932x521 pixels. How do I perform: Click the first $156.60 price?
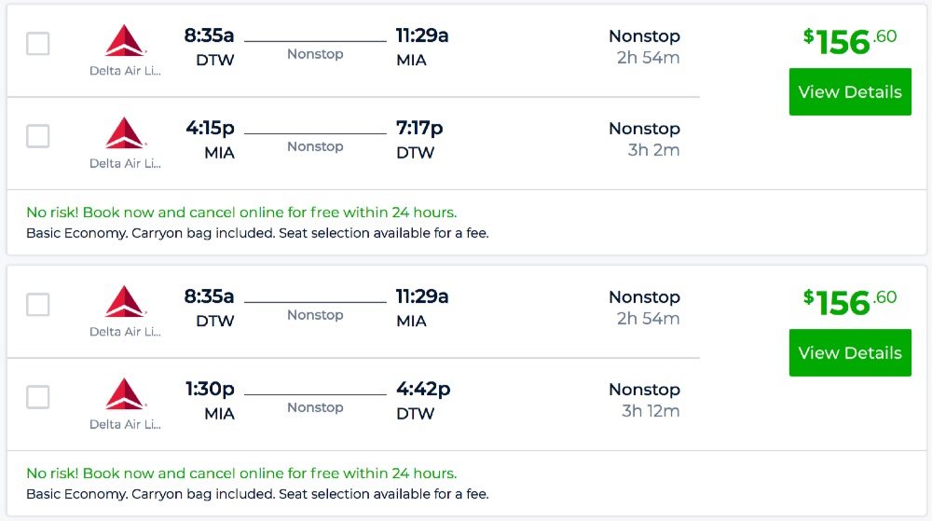click(850, 40)
